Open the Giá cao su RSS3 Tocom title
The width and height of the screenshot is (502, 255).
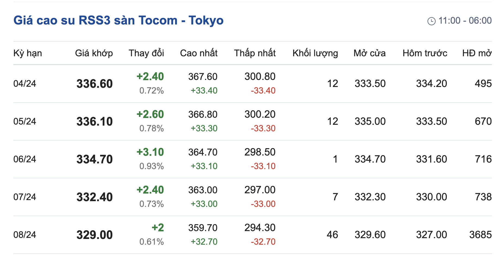click(118, 20)
